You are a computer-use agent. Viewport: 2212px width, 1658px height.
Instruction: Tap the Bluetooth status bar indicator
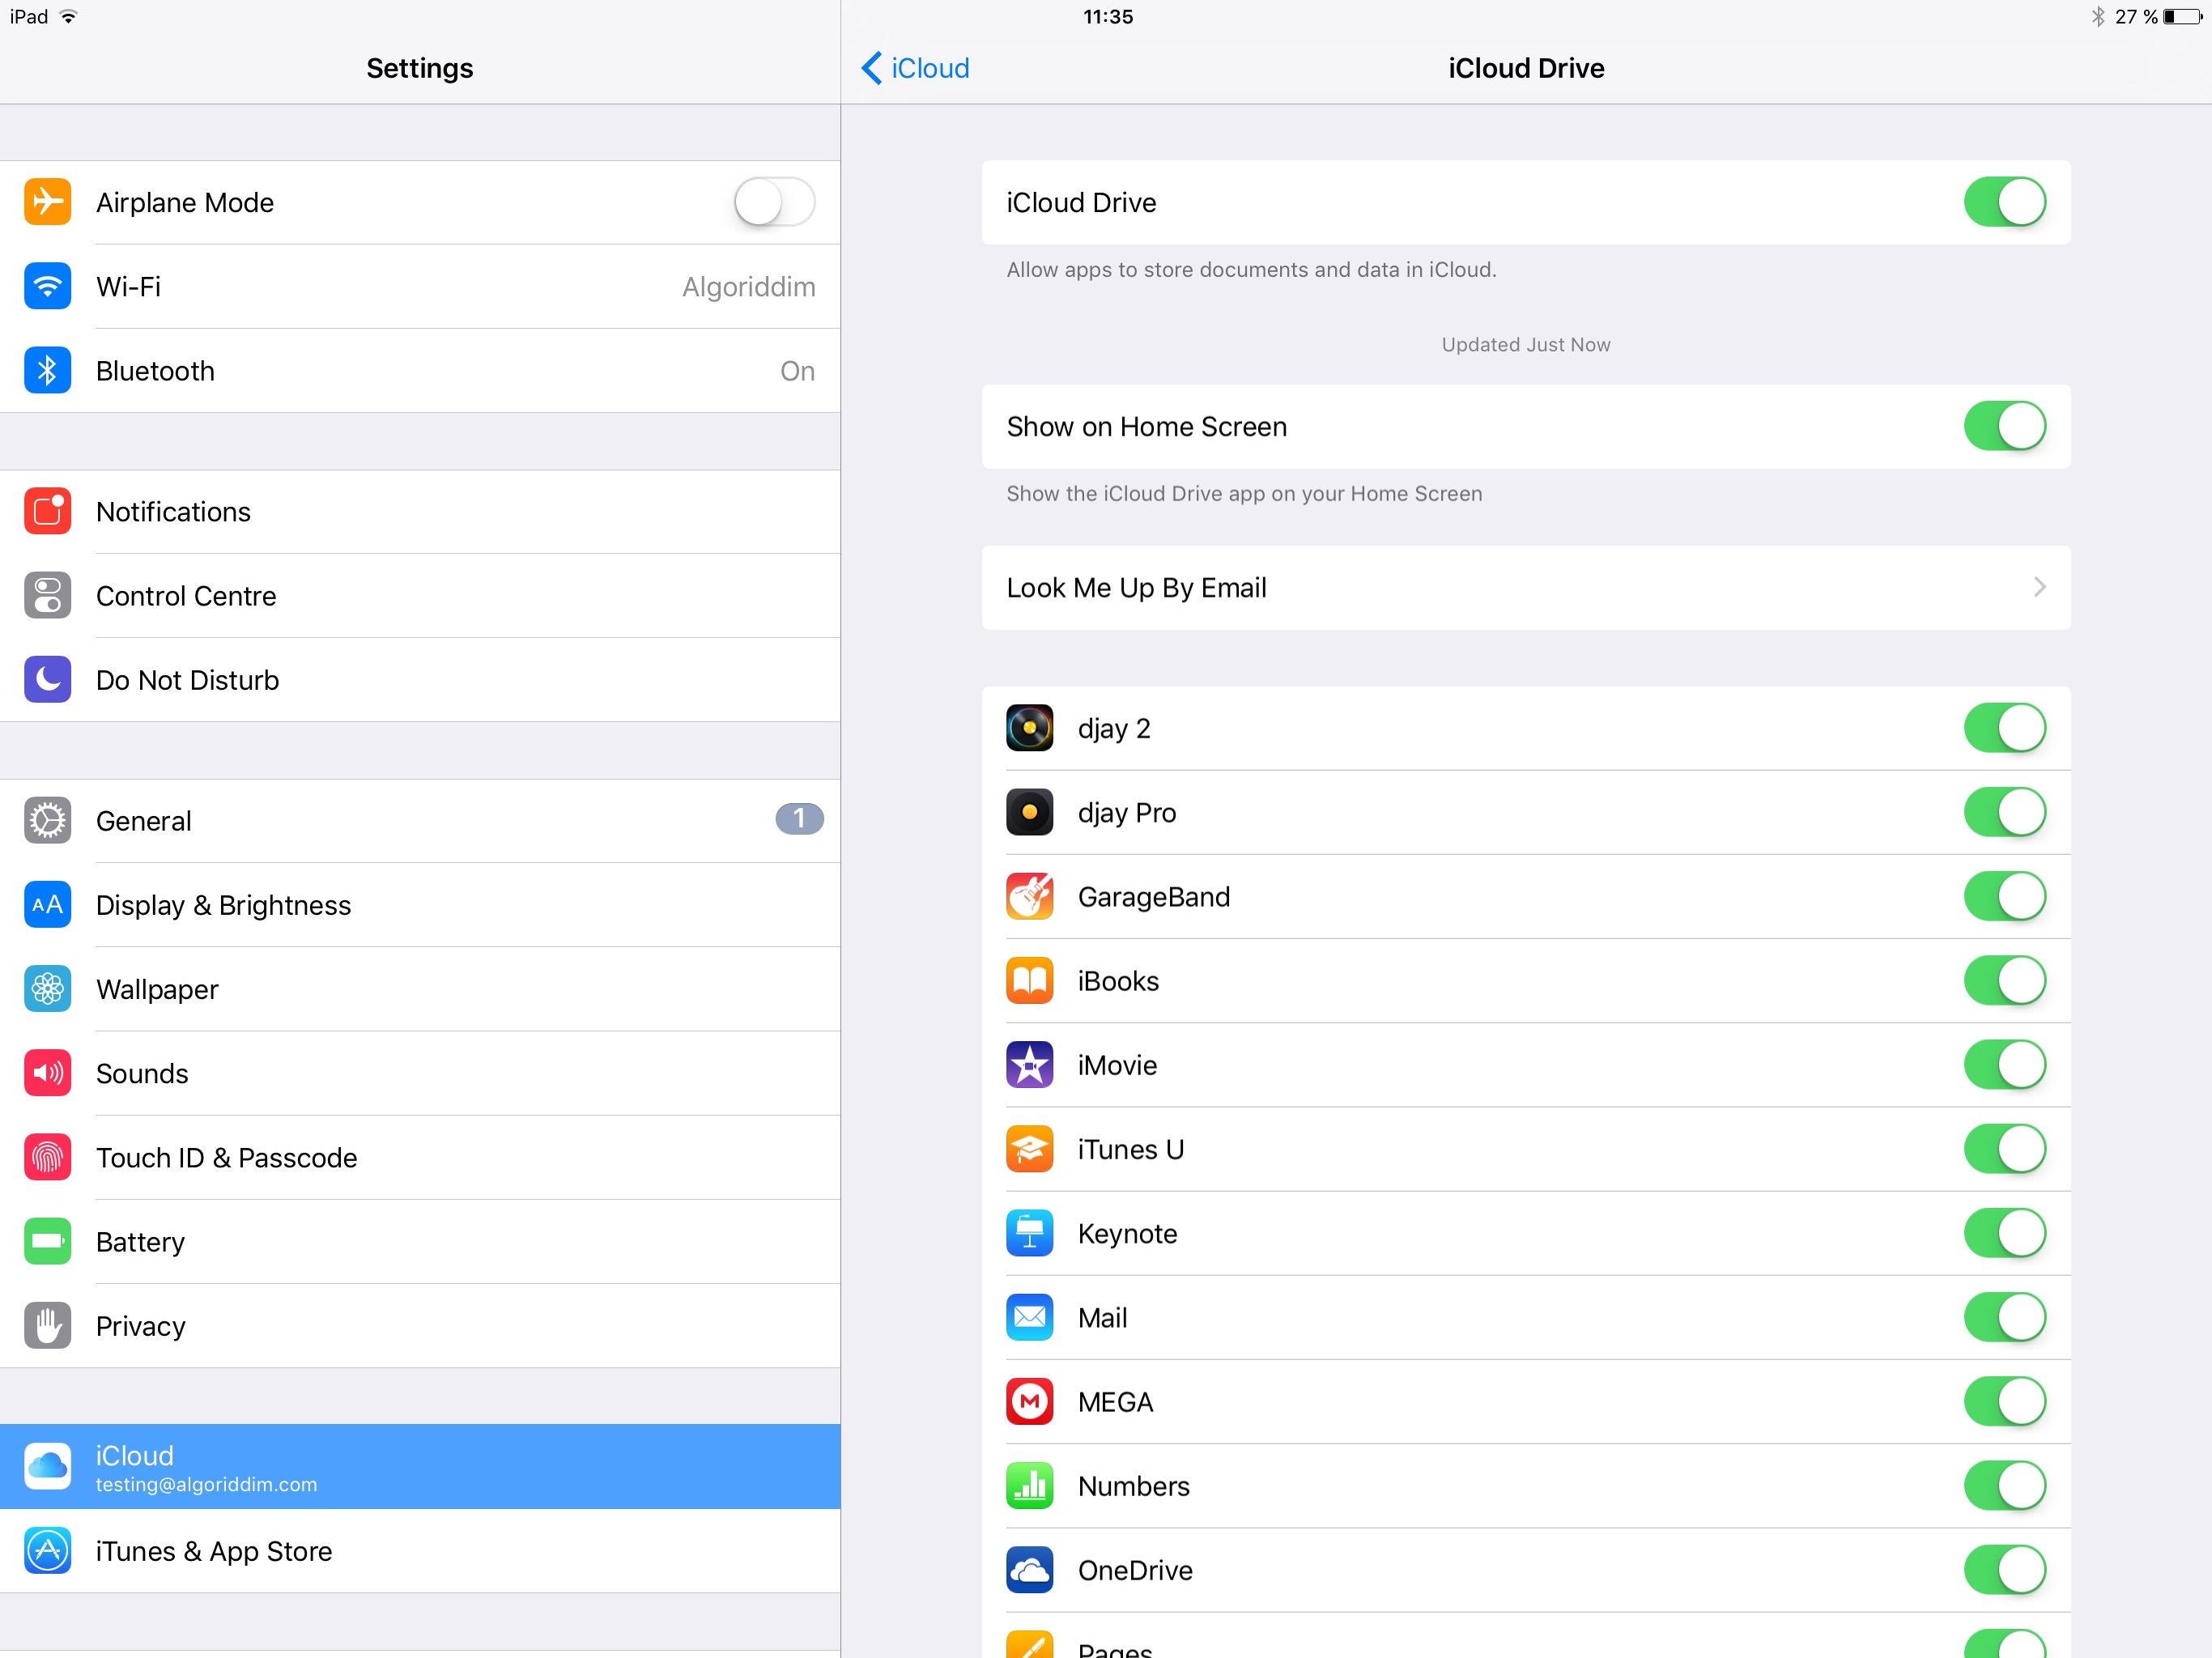click(x=2097, y=17)
